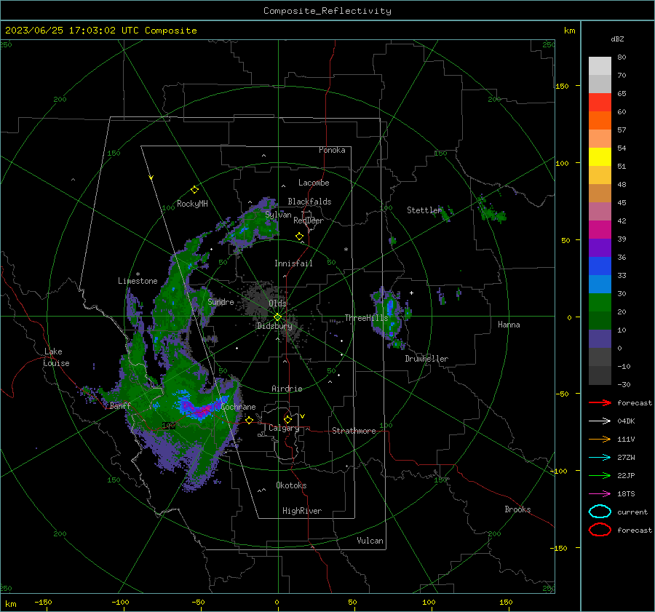
Task: Click the dBZ legend heading
Action: (x=617, y=39)
